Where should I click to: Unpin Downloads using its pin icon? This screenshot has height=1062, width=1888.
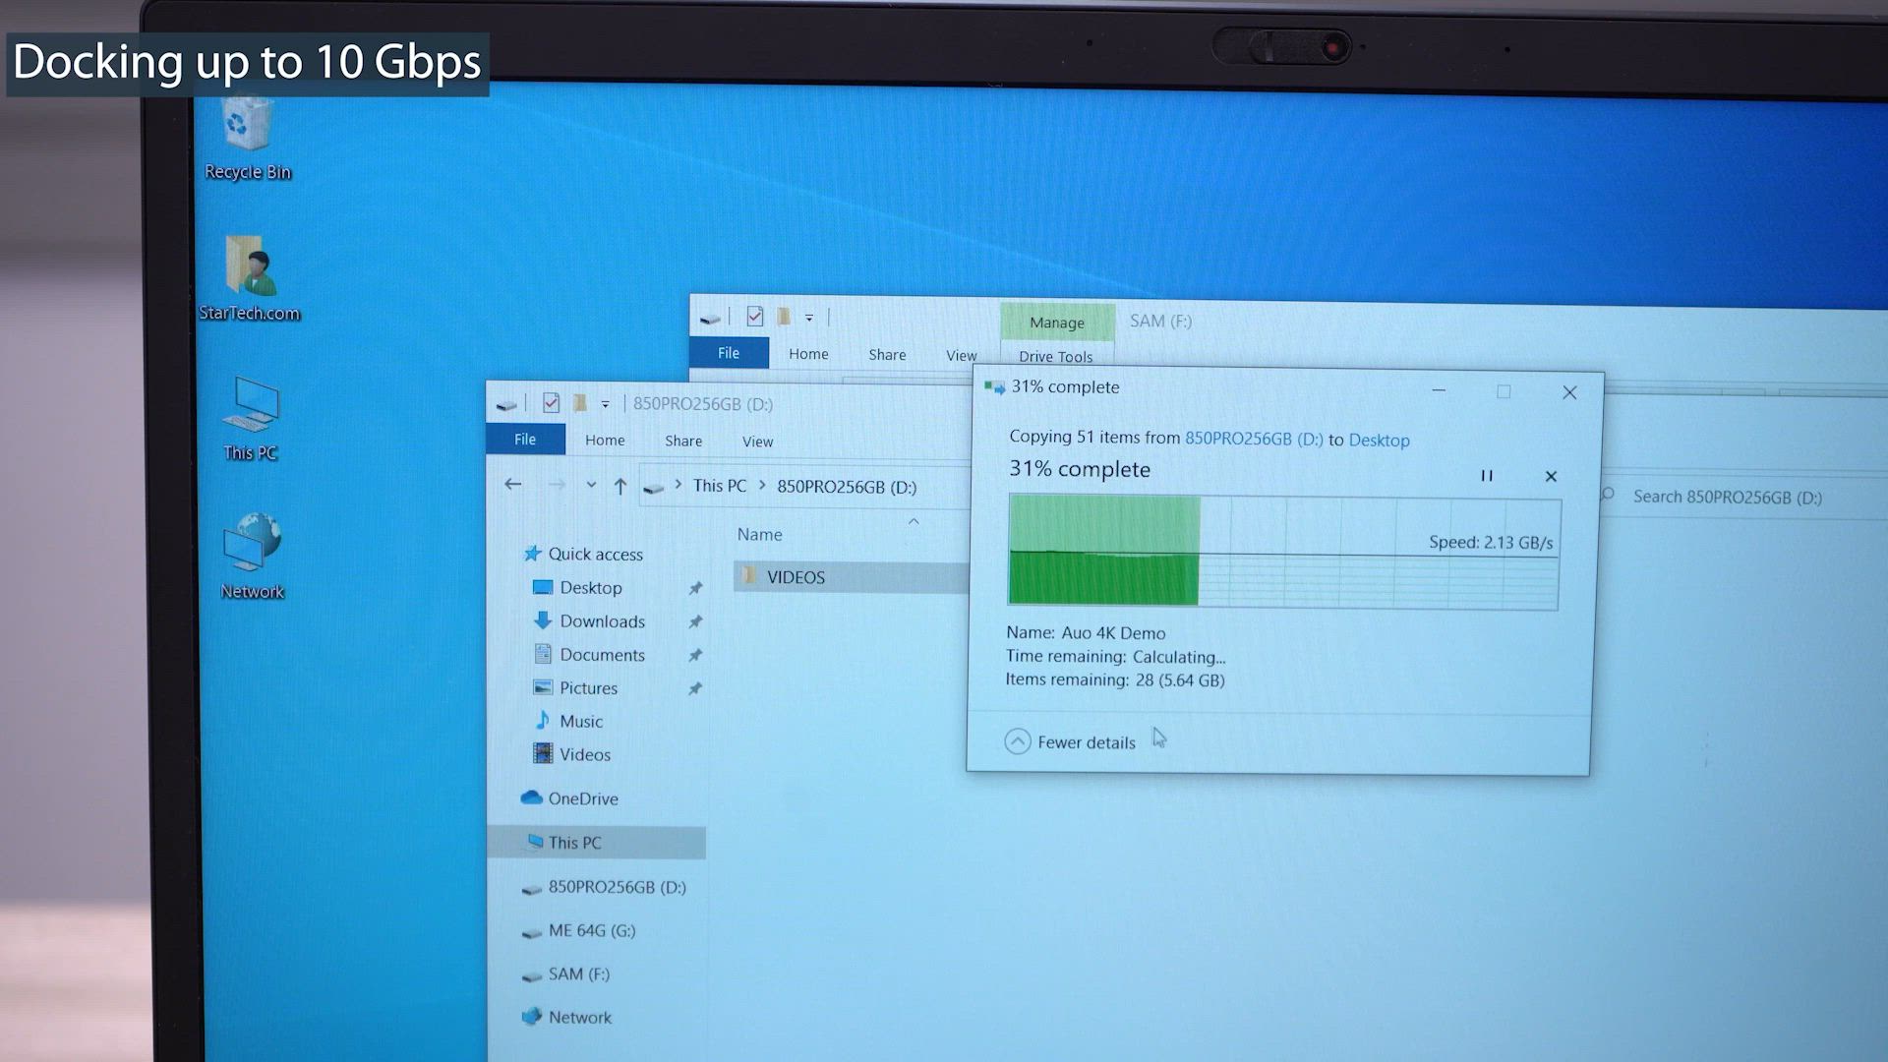(695, 621)
